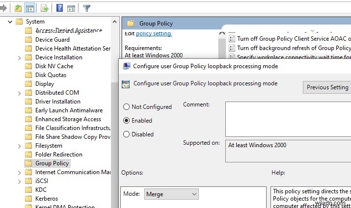
Task: Select Turn off Group Policy Client Service AOAC
Action: point(294,39)
